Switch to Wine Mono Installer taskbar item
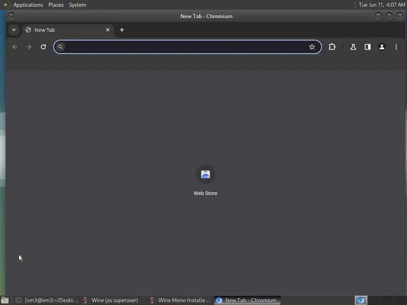 pos(181,300)
